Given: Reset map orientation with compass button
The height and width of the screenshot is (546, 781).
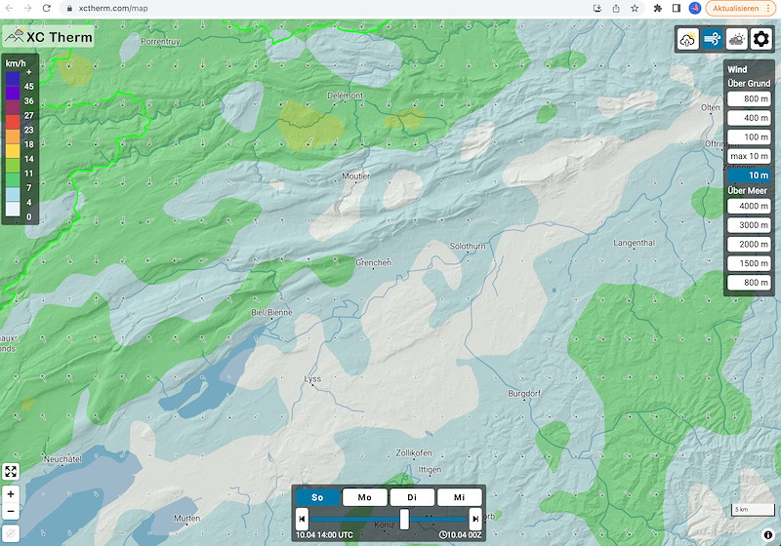Looking at the screenshot, I should coord(11,532).
